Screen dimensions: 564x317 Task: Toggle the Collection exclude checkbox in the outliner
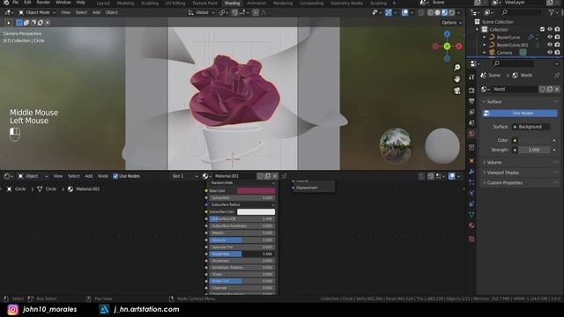click(542, 29)
